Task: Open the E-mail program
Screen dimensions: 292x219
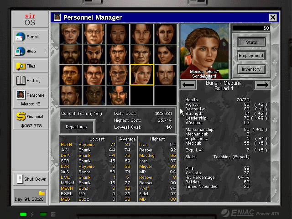Action: [31, 36]
